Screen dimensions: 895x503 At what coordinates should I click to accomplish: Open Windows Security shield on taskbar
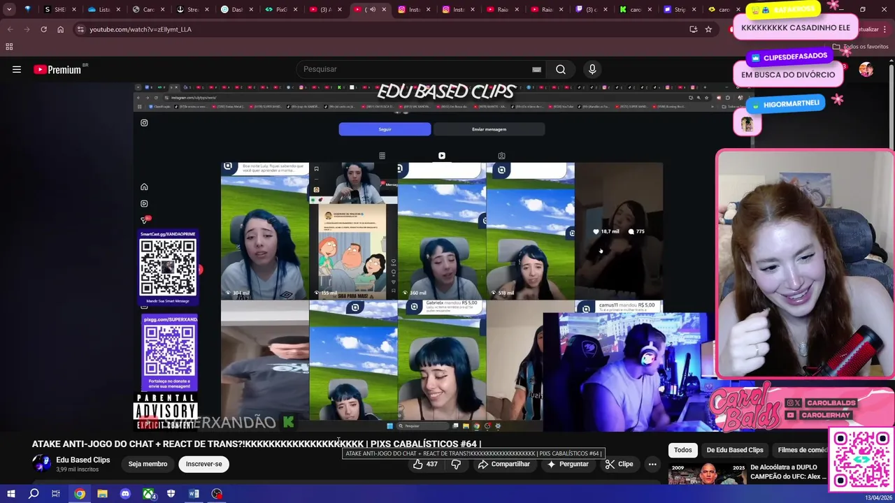tap(171, 494)
